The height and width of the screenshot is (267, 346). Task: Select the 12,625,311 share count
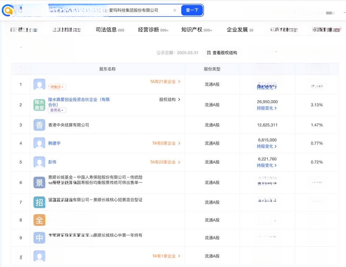point(267,125)
